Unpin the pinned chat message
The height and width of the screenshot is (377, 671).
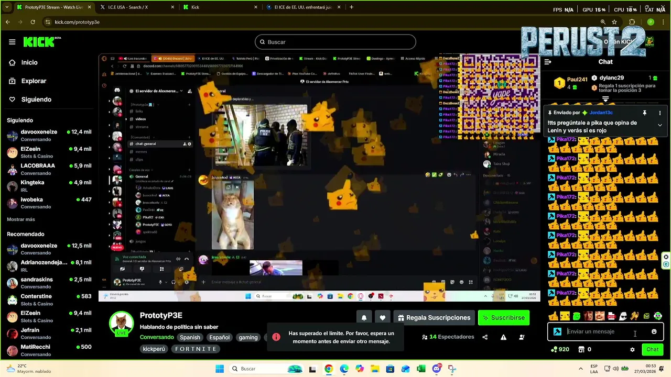click(645, 113)
